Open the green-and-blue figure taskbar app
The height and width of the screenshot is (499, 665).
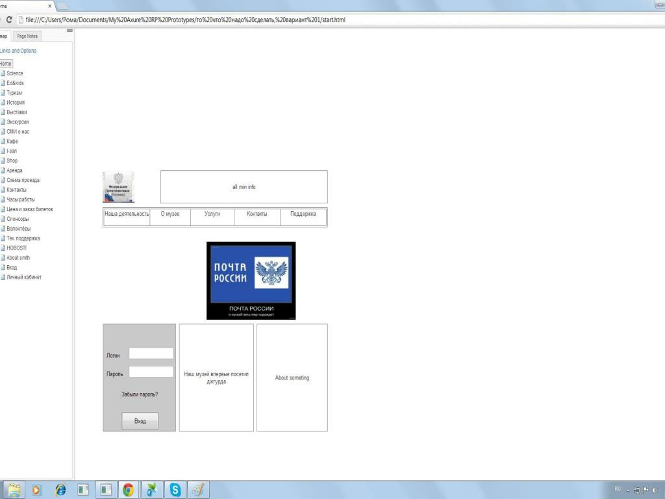click(x=151, y=490)
